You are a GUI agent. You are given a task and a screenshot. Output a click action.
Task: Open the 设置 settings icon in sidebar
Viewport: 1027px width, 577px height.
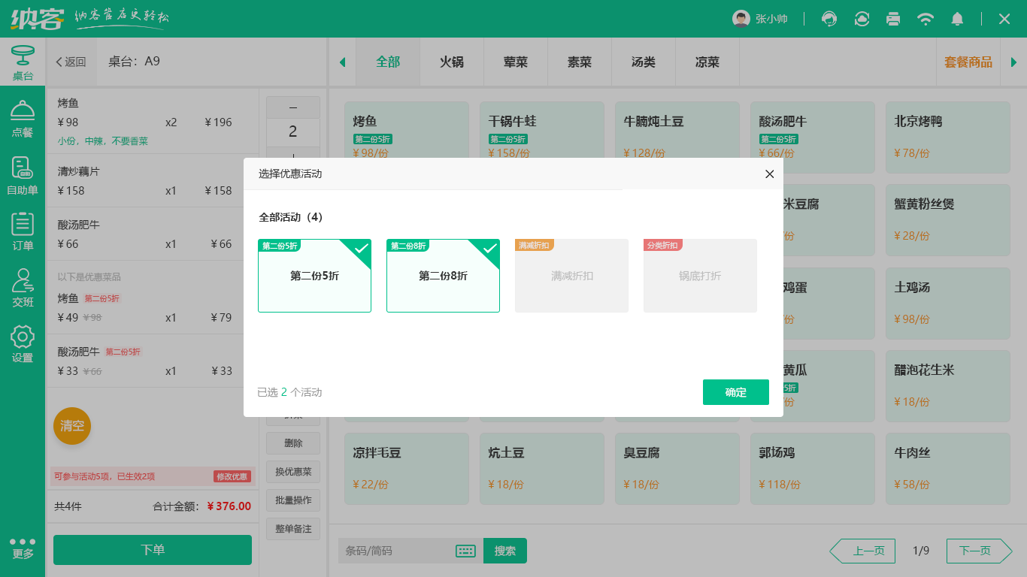coord(23,344)
